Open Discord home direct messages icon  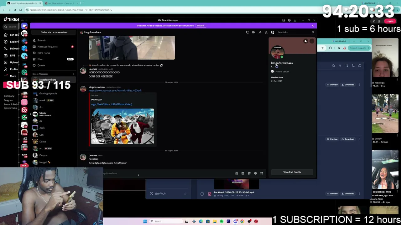coord(24,26)
